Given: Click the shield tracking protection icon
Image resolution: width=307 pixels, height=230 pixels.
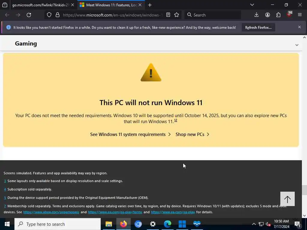Looking at the screenshot, I should (x=49, y=15).
